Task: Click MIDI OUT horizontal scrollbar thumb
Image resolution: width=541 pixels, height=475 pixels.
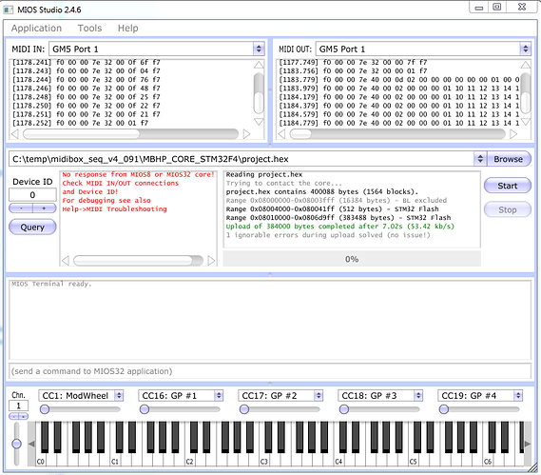Action: [x=300, y=134]
